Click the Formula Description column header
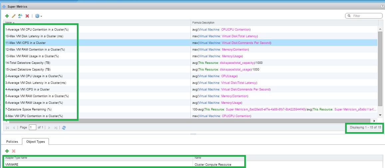The image size is (385, 168). pos(203,23)
